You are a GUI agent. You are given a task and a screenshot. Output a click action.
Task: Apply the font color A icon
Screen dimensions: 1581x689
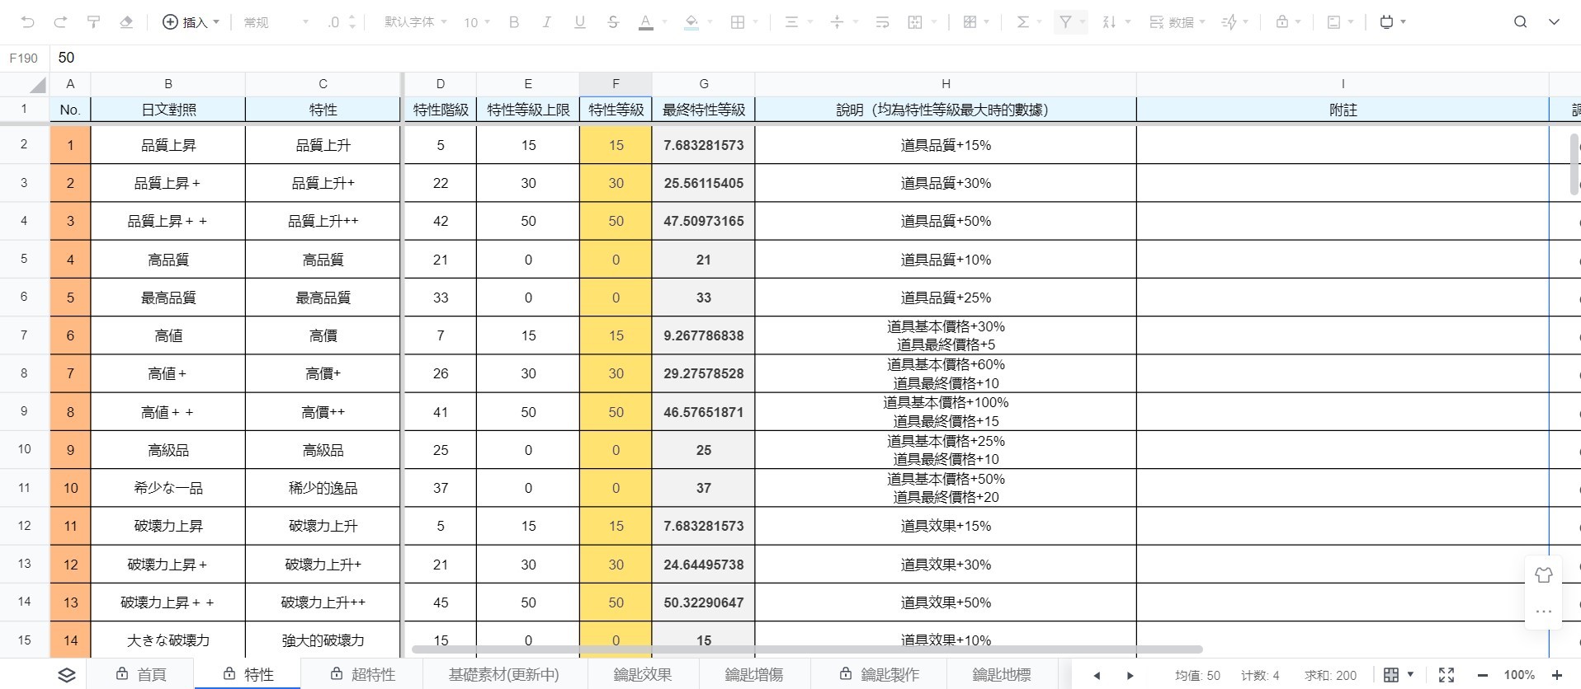(x=646, y=22)
